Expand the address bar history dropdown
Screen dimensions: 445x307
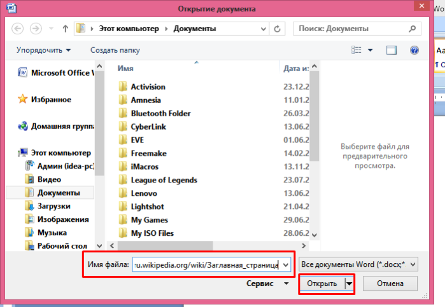point(264,29)
